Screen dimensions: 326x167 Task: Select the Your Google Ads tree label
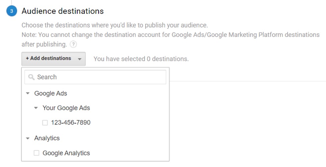point(66,108)
